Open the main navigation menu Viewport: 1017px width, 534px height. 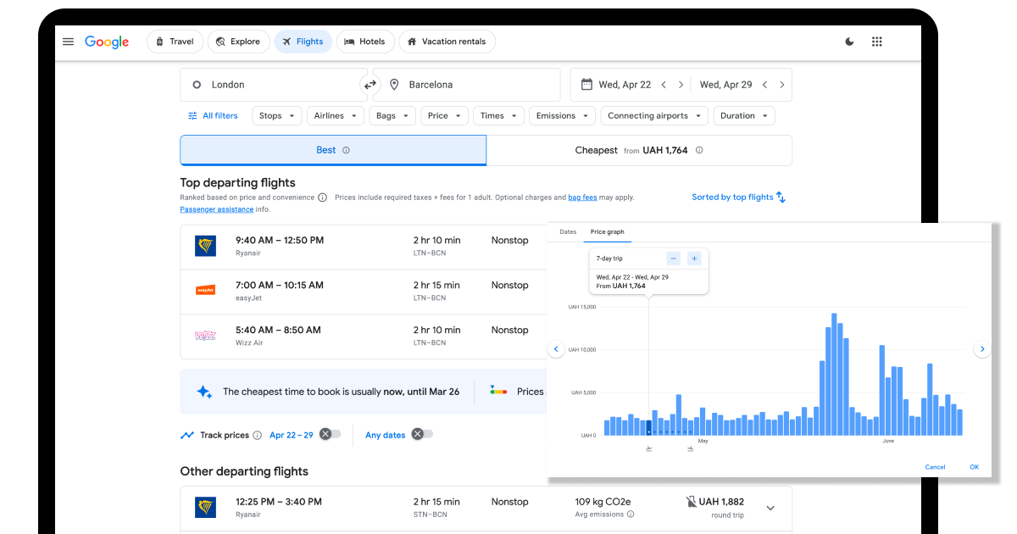(x=68, y=41)
